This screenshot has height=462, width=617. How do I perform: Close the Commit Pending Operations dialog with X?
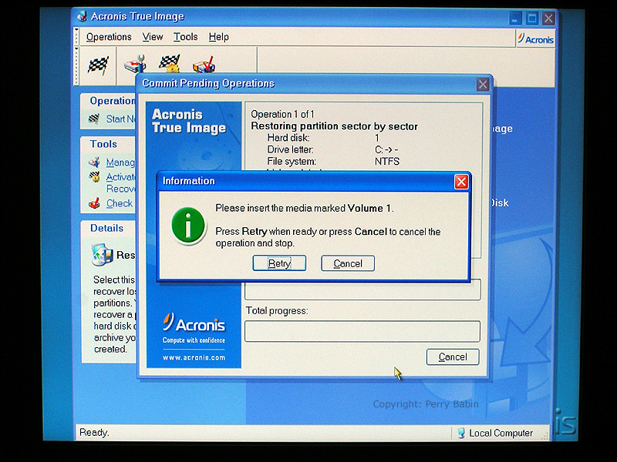pos(483,84)
